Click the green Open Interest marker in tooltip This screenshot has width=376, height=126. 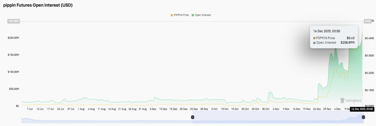pos(315,43)
